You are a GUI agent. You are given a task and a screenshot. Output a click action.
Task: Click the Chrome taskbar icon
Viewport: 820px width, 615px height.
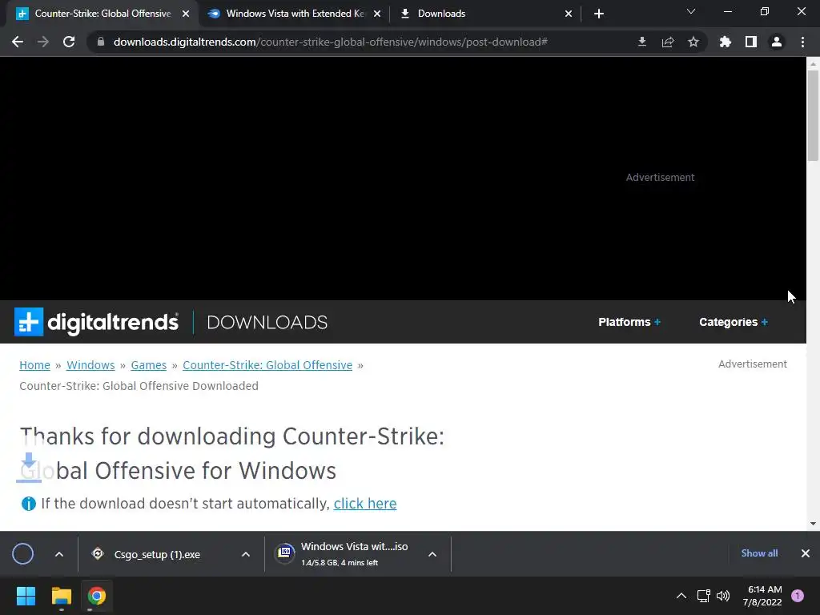[97, 596]
